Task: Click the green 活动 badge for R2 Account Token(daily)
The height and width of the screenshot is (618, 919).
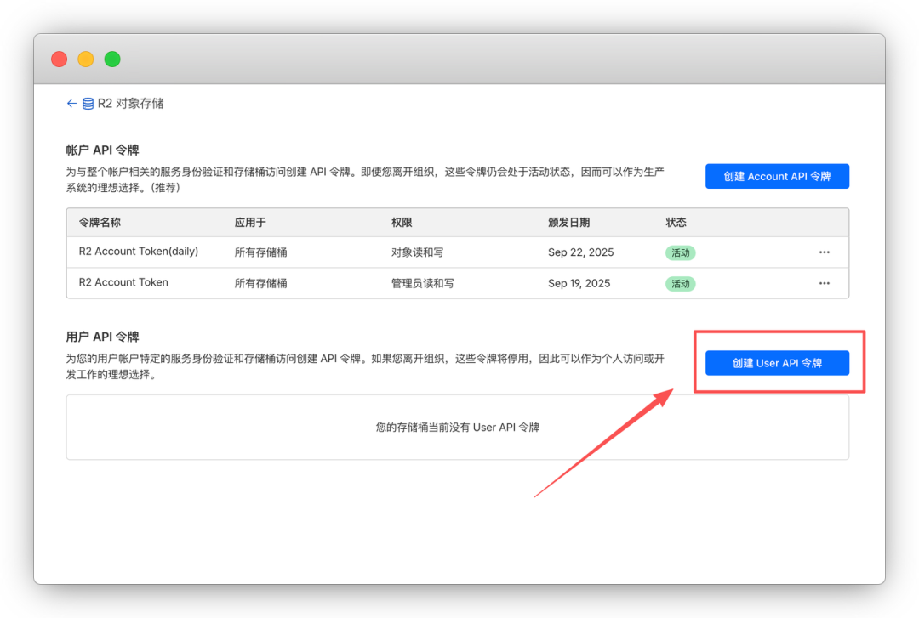Action: pos(681,252)
